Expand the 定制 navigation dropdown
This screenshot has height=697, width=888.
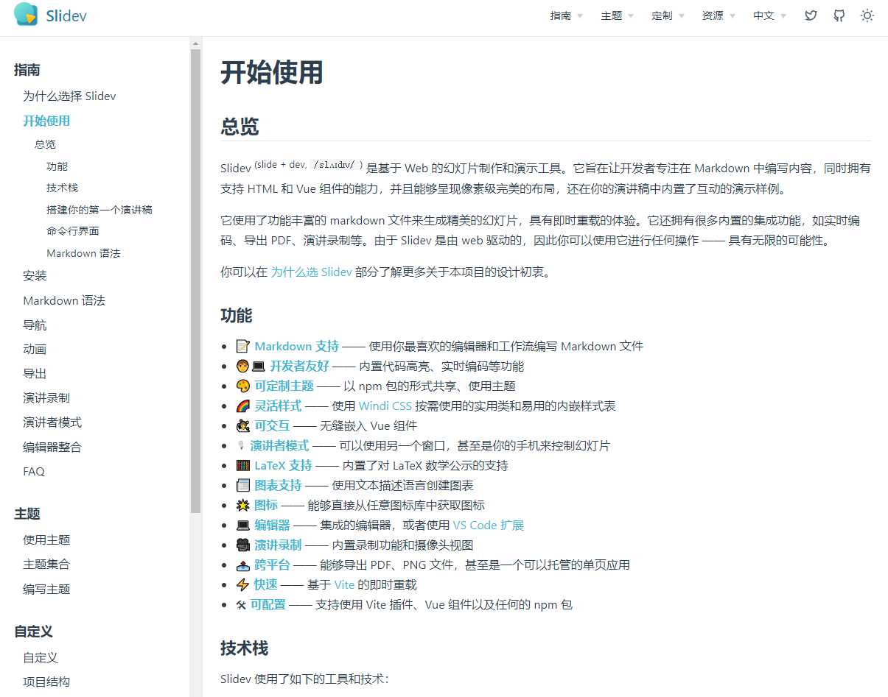click(668, 15)
